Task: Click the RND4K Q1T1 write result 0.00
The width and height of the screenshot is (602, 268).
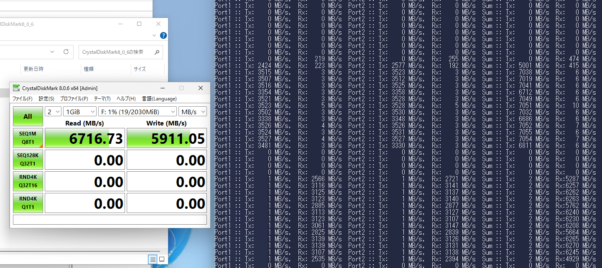Action: click(167, 203)
